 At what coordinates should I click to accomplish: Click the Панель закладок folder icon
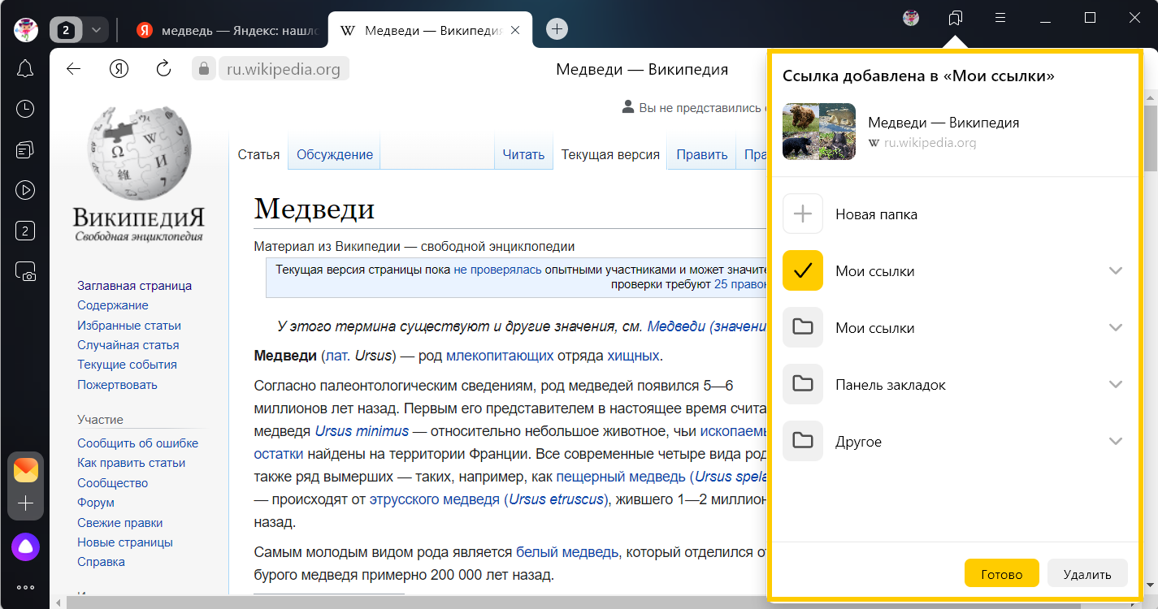803,385
